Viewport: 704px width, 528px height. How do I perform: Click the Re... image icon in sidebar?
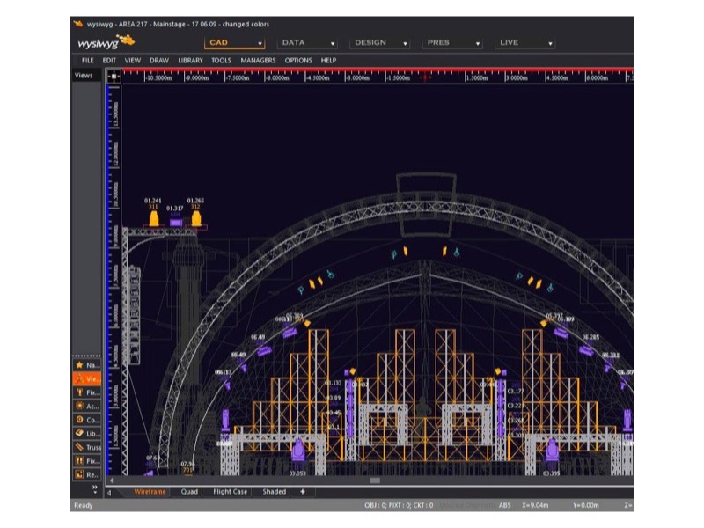coord(80,474)
